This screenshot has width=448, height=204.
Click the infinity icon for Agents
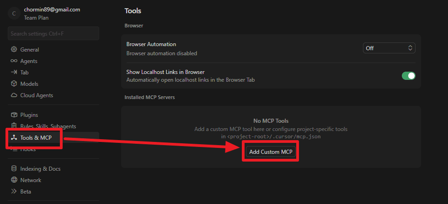point(14,61)
